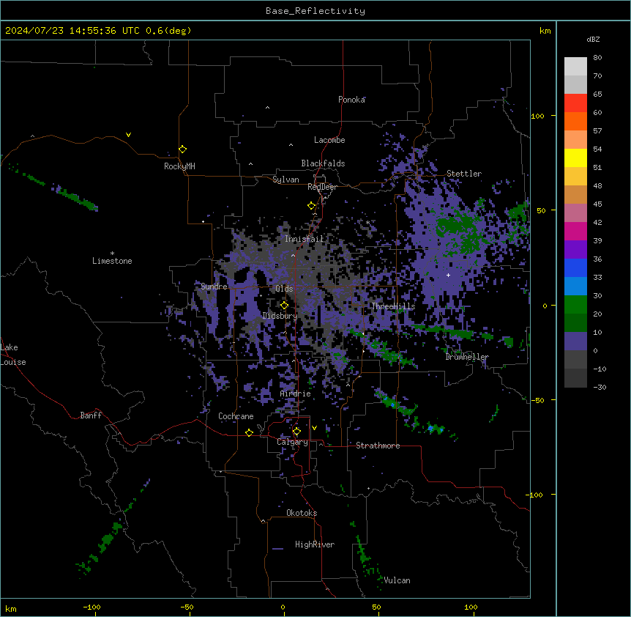Screen dimensions: 631x617
Task: Select the Vulcan label
Action: [397, 580]
